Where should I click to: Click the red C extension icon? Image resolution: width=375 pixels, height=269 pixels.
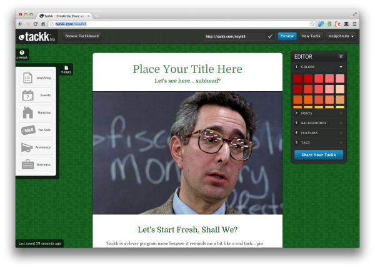338,24
